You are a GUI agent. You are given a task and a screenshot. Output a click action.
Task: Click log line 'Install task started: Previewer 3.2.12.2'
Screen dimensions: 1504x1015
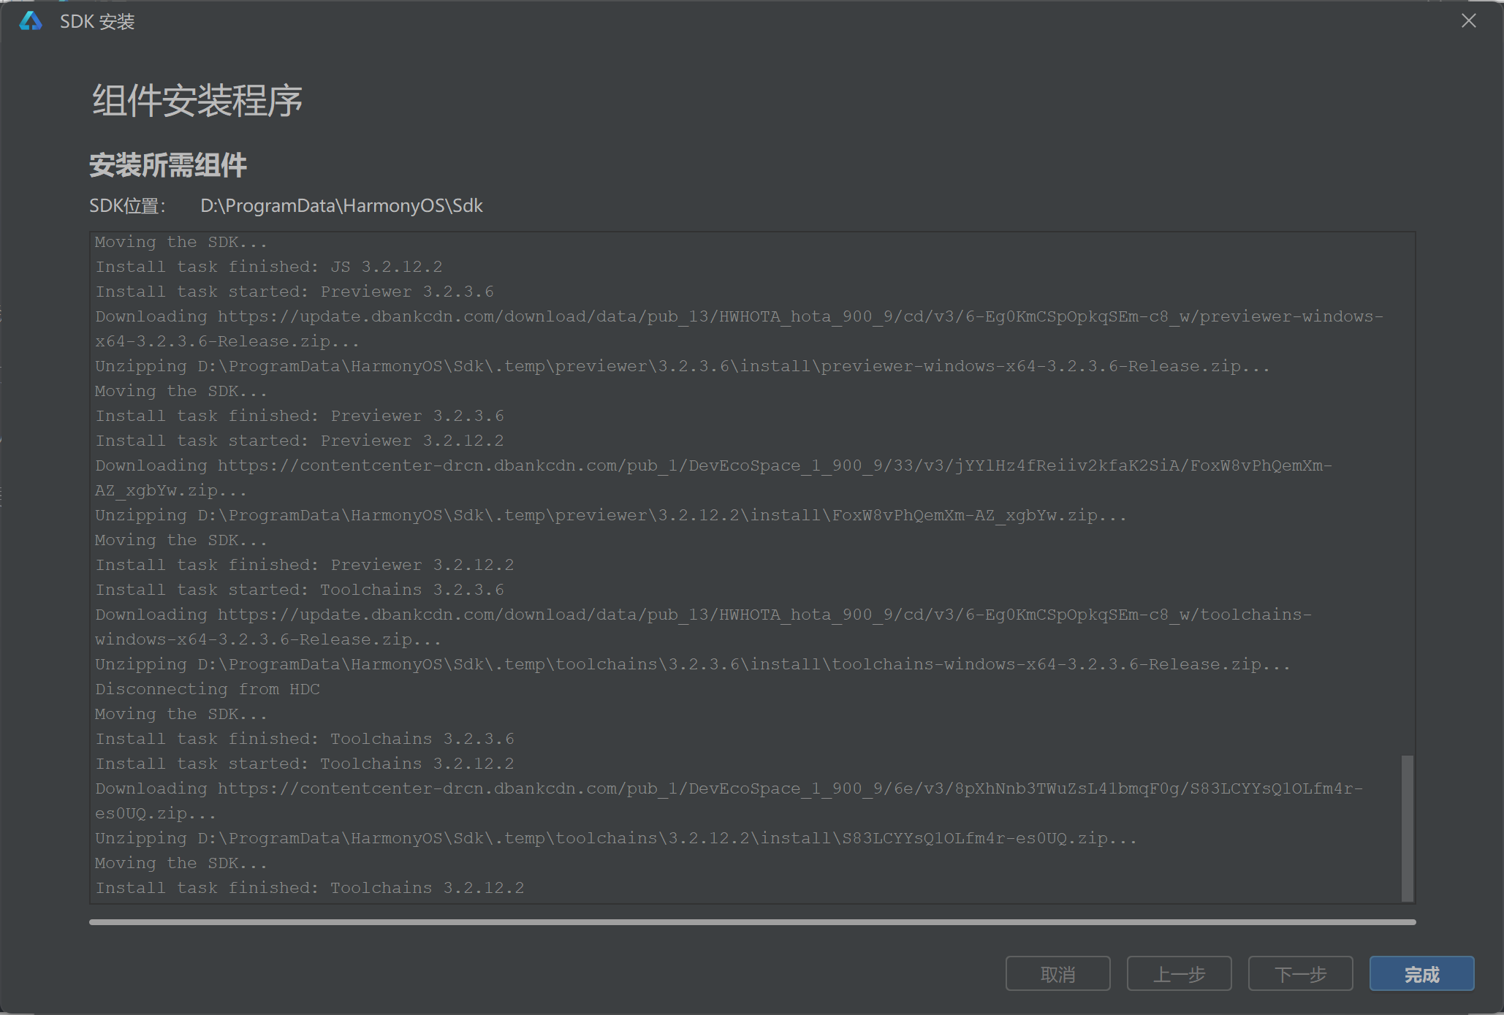tap(300, 441)
